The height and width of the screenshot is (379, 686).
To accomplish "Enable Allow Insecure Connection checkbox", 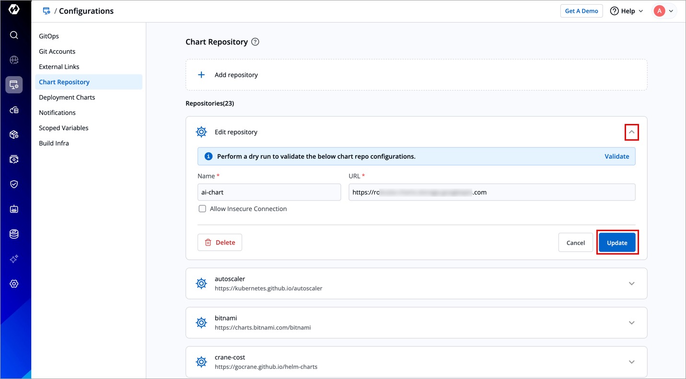I will tap(202, 209).
